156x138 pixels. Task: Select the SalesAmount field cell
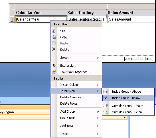pos(131,19)
